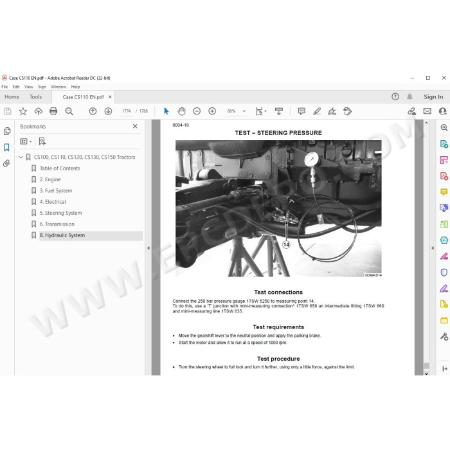Click the stamp tool icon
The height and width of the screenshot is (450, 450).
click(348, 111)
